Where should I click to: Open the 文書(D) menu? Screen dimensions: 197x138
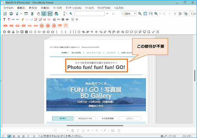coord(45,8)
